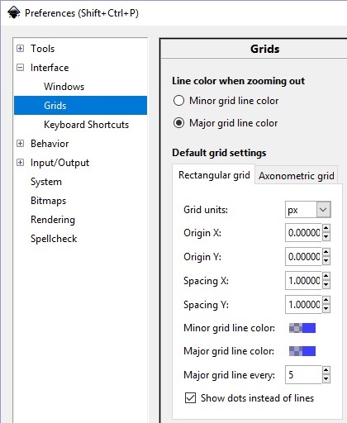
Task: Click the Spacing X input field
Action: 303,281
